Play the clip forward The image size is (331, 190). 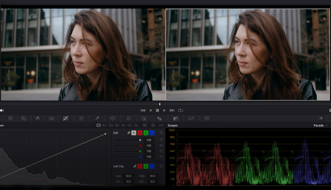point(164,110)
